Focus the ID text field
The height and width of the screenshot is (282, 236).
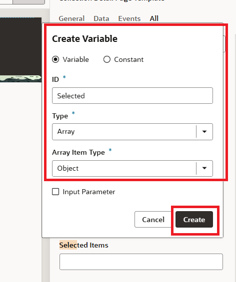[x=132, y=96]
